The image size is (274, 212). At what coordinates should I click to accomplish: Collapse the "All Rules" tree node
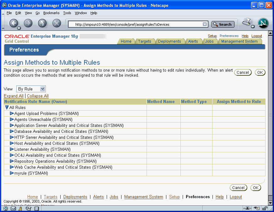[7, 107]
